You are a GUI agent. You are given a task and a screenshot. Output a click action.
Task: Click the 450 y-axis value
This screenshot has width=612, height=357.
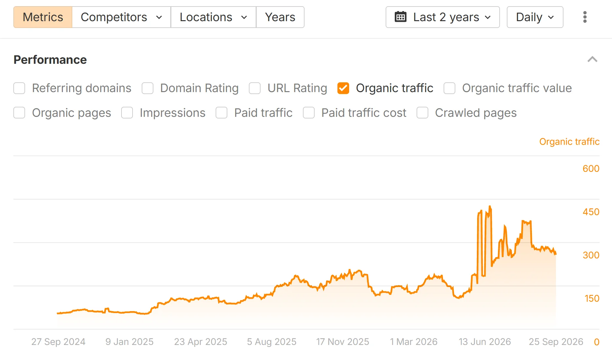(591, 212)
